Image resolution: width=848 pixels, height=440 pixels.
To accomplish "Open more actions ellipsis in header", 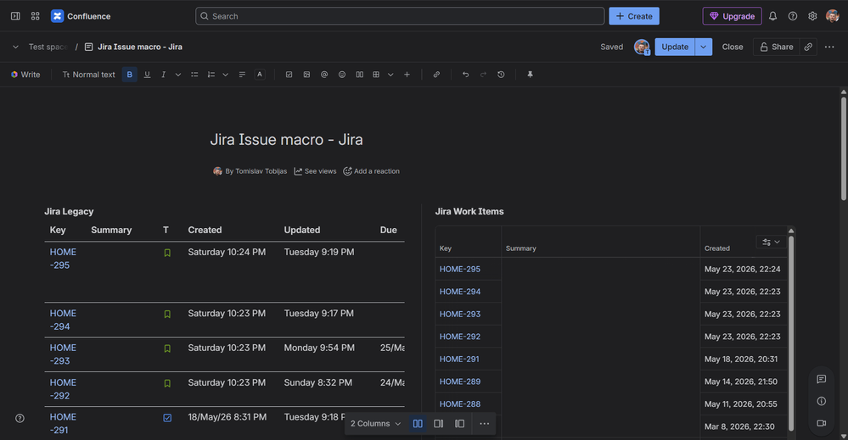I will coord(829,47).
